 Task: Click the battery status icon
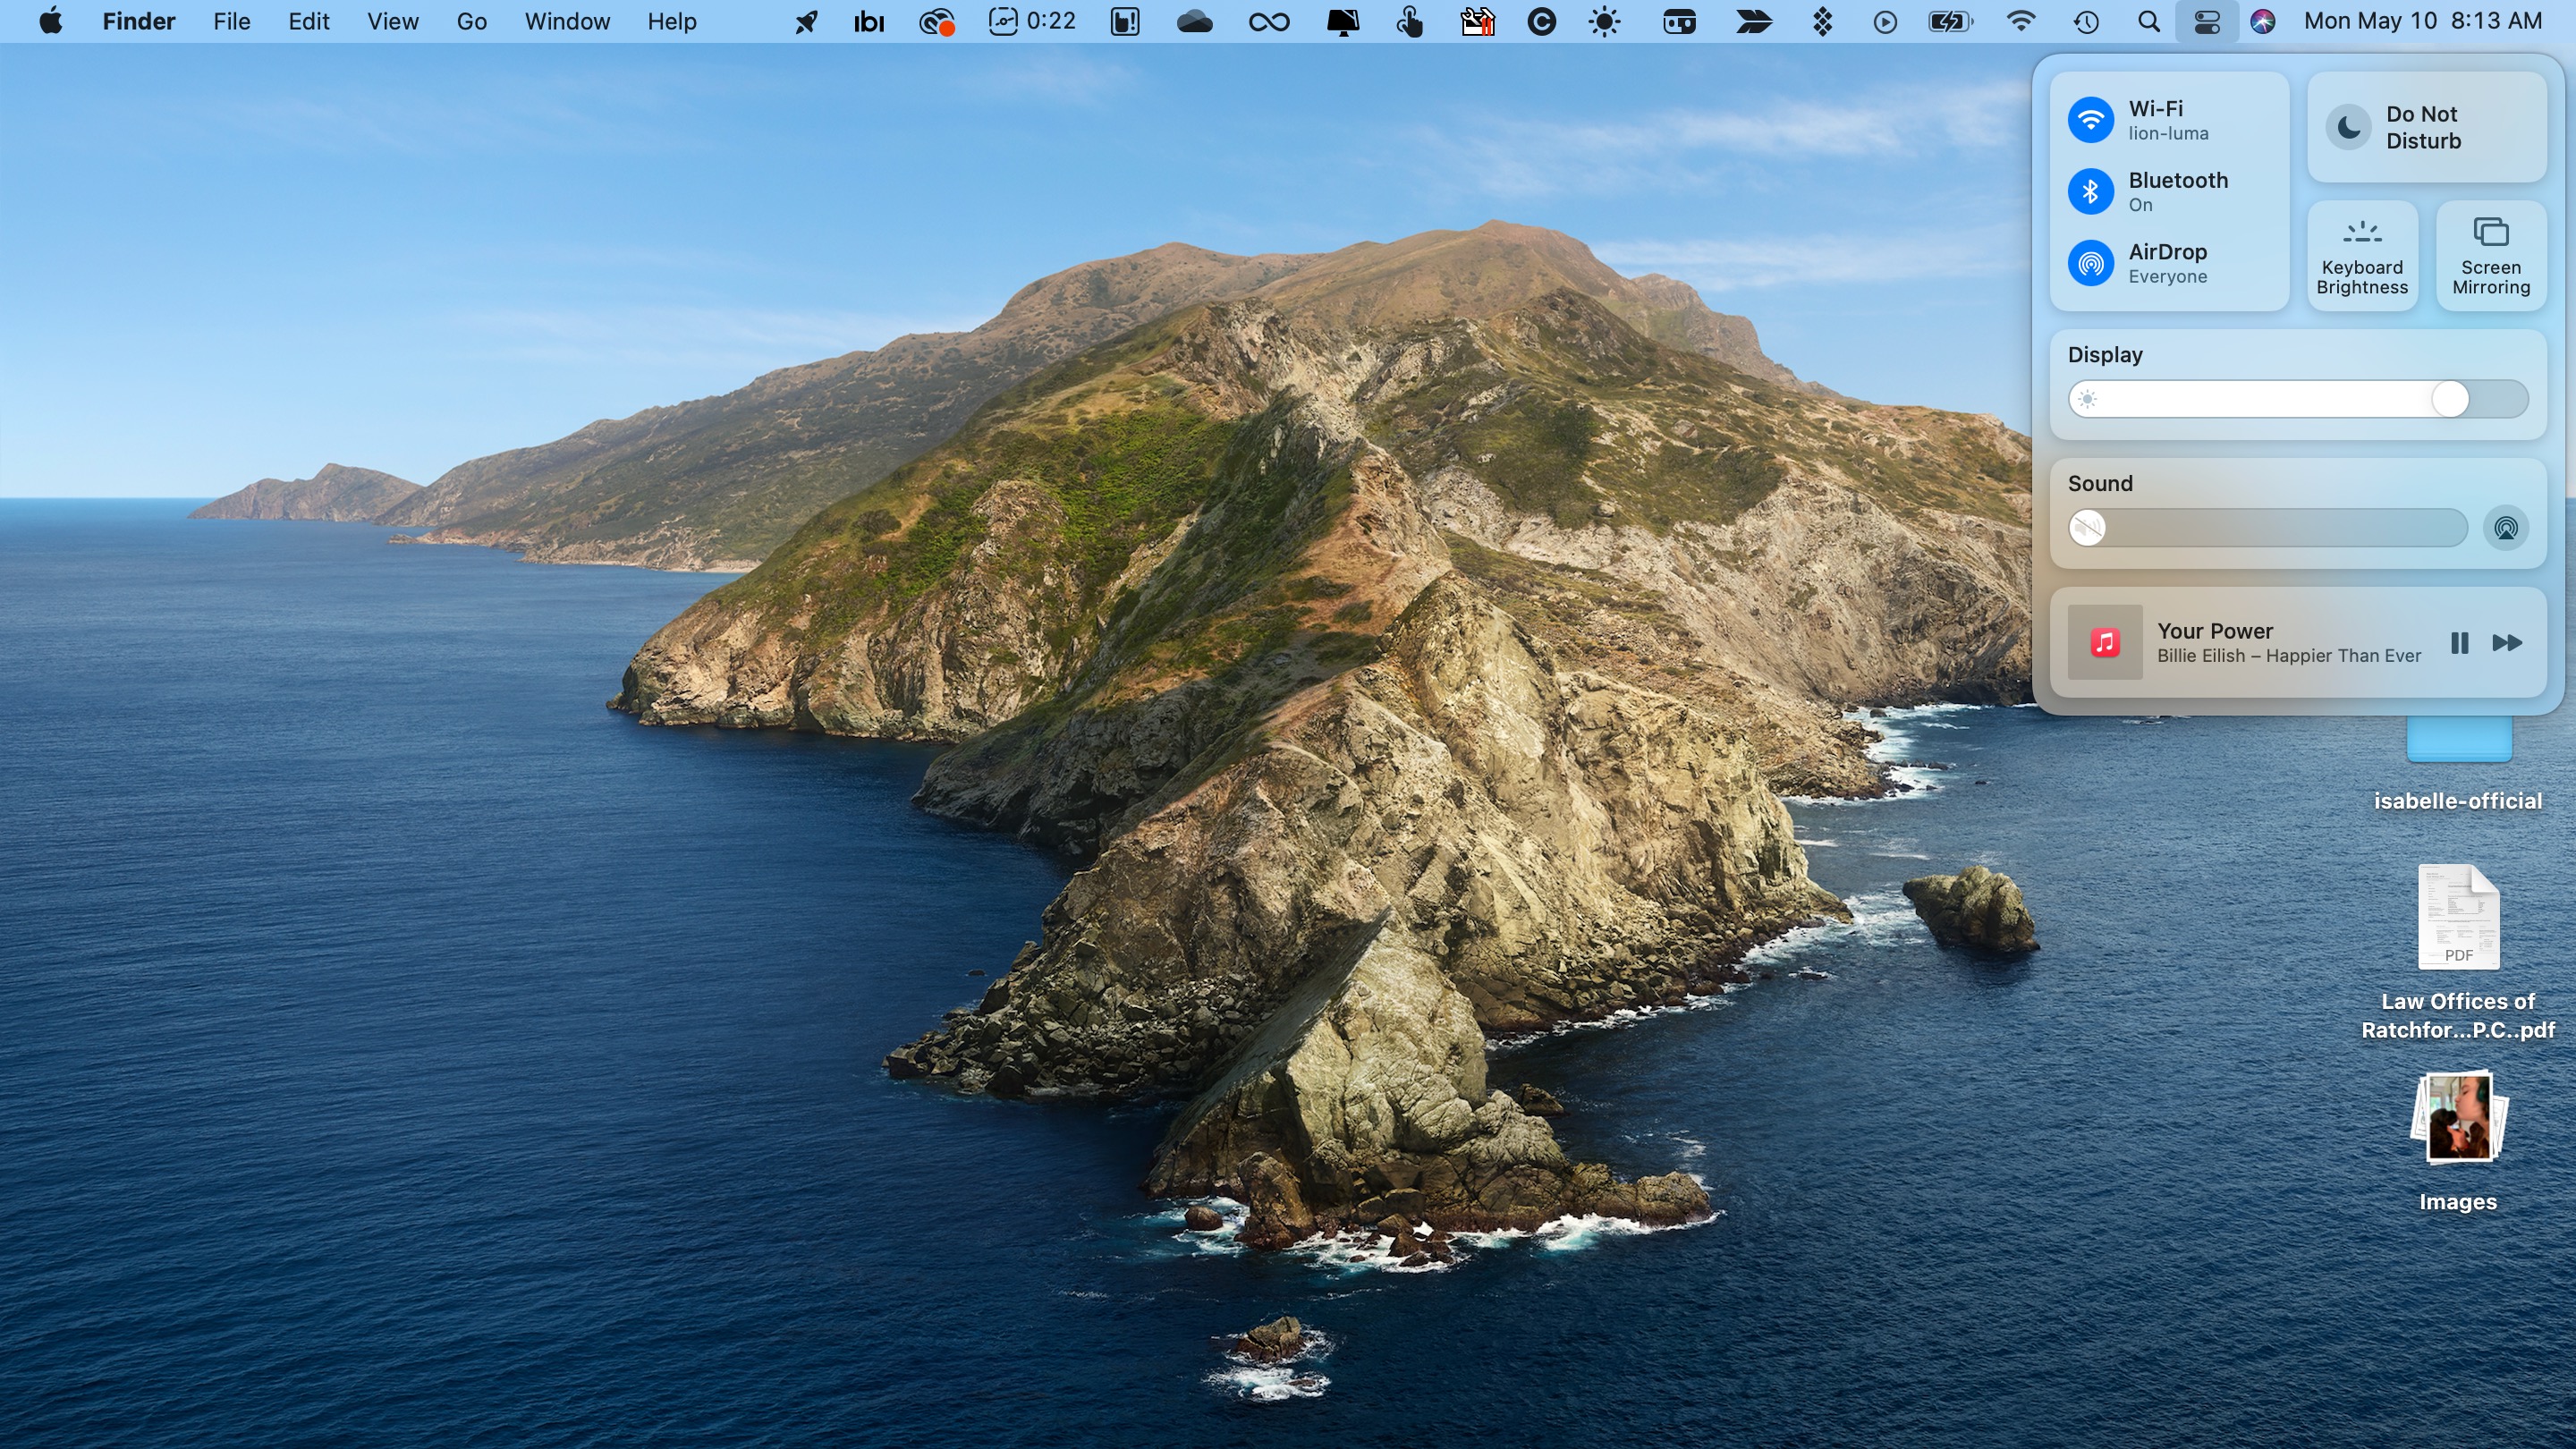point(1949,21)
